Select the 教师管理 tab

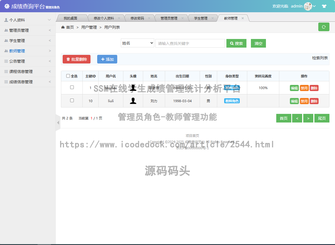pyautogui.click(x=231, y=18)
